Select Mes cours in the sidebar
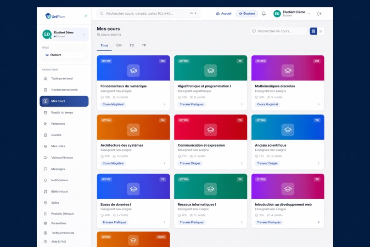The width and height of the screenshot is (370, 247). click(x=64, y=101)
